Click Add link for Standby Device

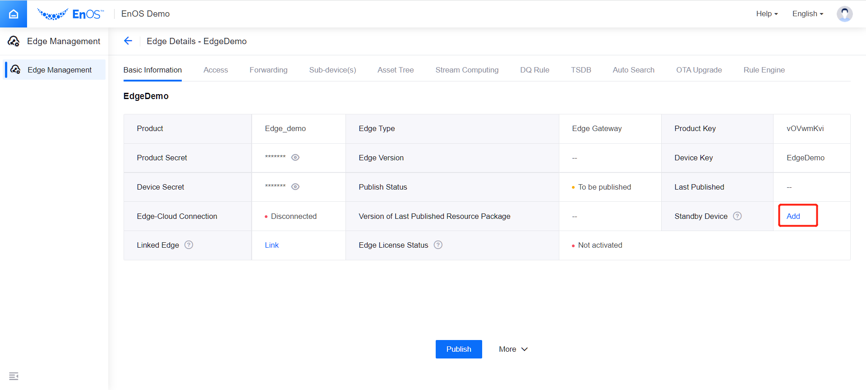click(793, 216)
